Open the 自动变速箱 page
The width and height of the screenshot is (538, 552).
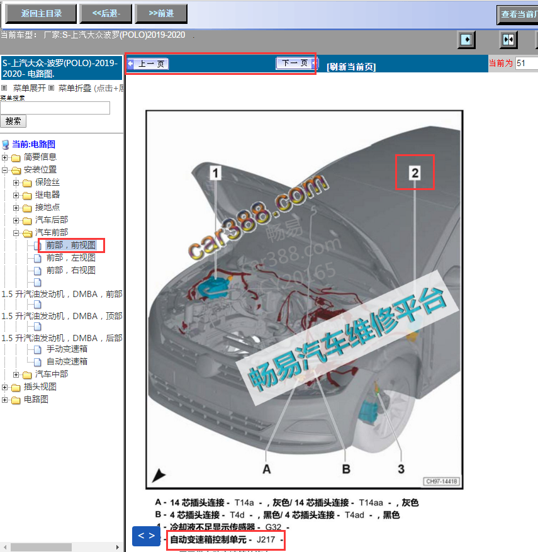(x=67, y=361)
